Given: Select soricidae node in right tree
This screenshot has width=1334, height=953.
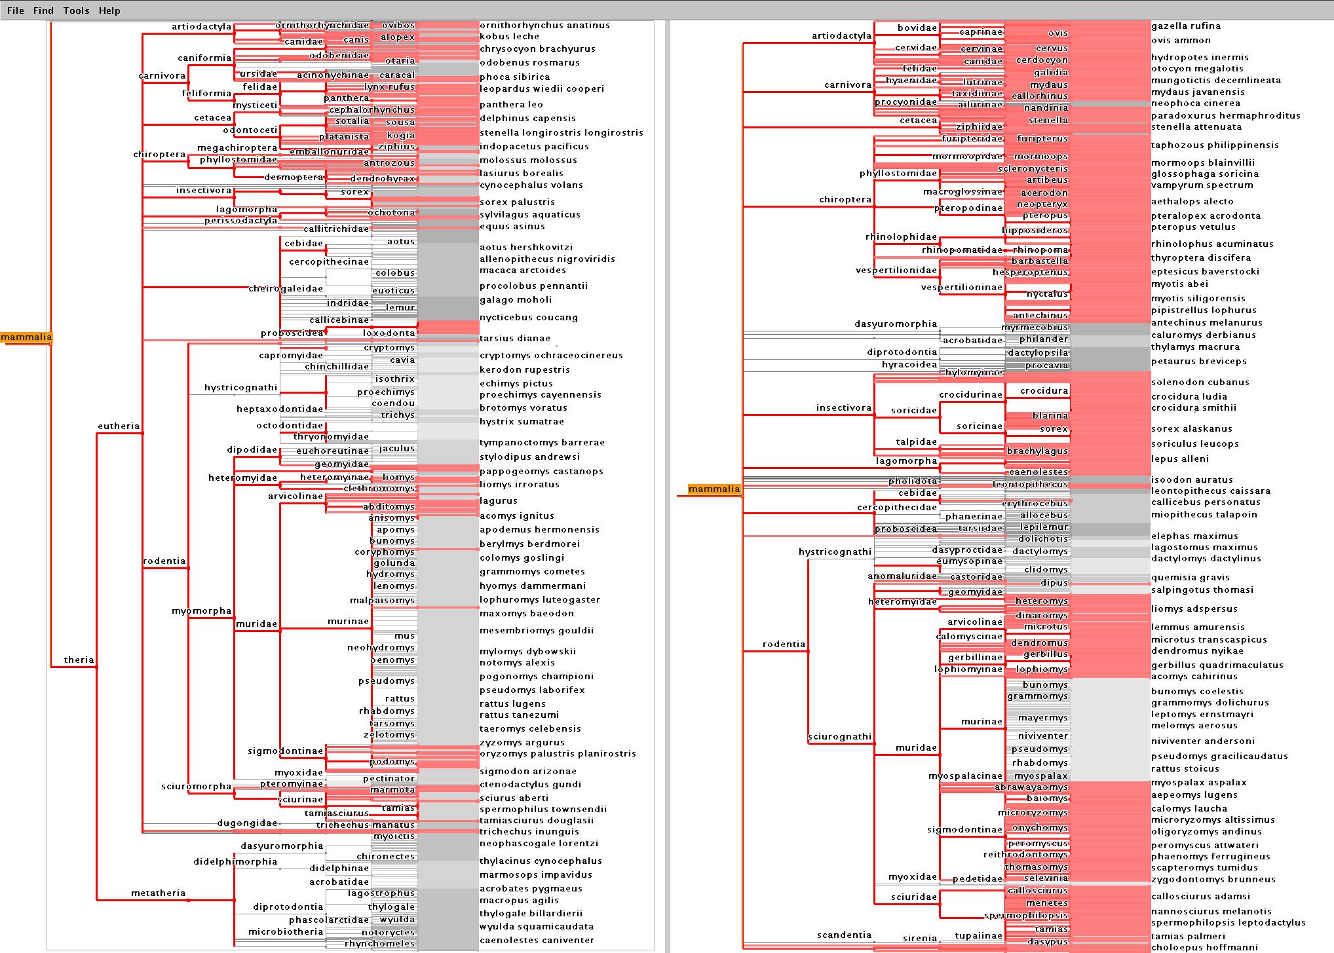Looking at the screenshot, I should pos(914,410).
